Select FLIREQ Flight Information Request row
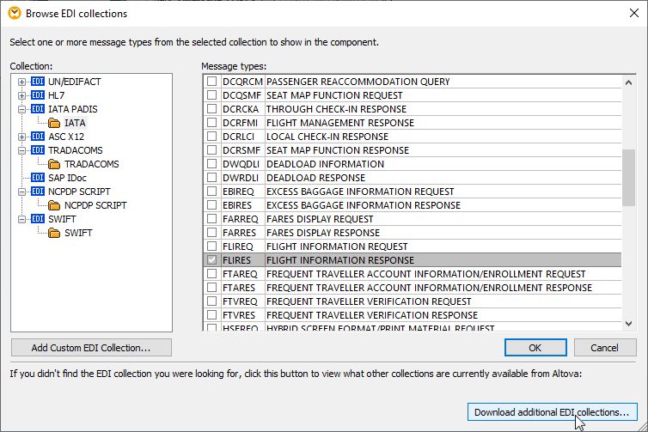Viewport: 648px width, 432px height. 325,246
